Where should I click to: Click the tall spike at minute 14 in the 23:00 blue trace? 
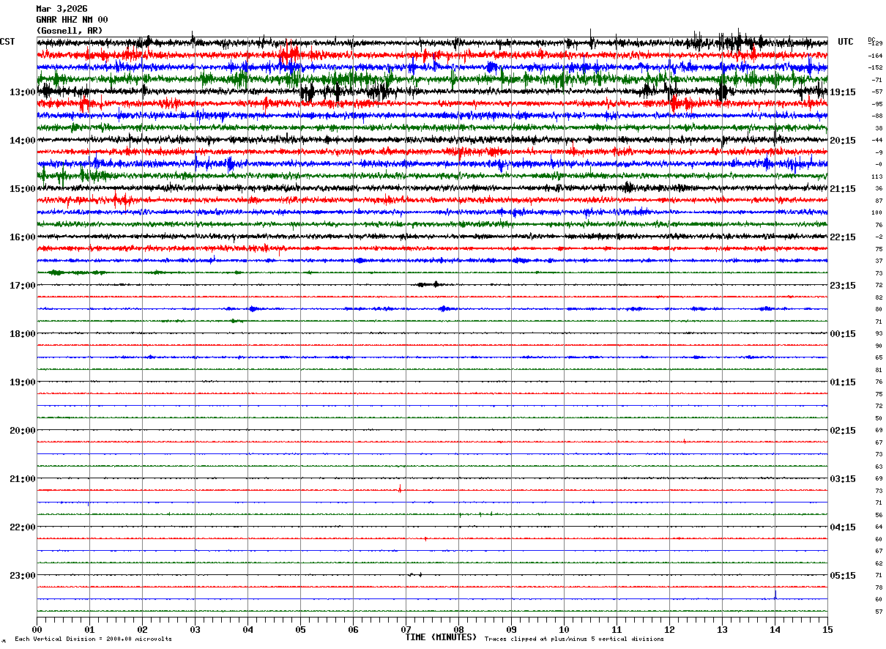[775, 594]
